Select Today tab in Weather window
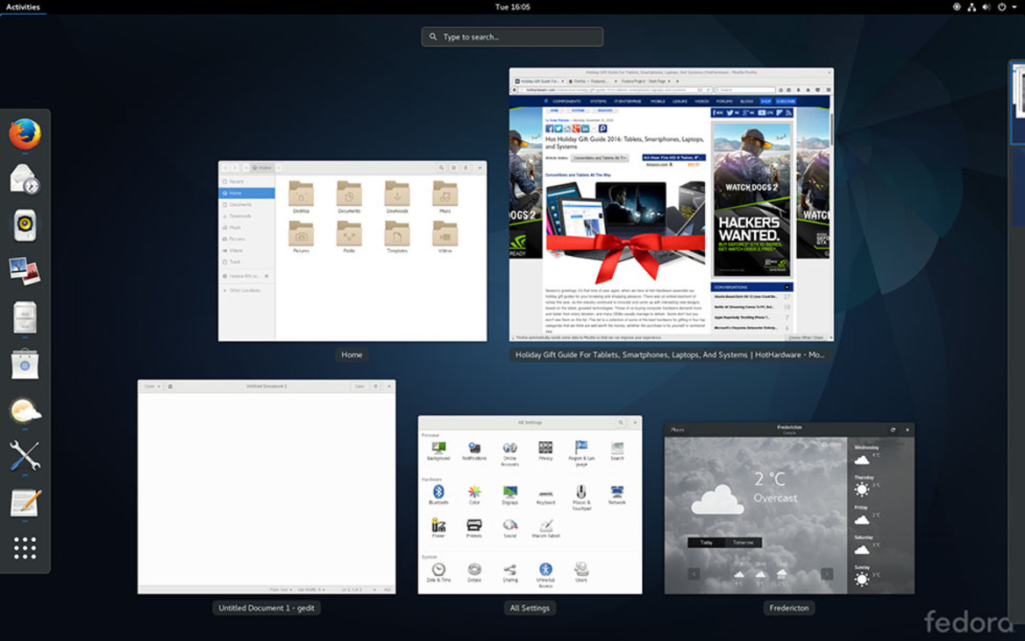The width and height of the screenshot is (1025, 641). click(x=707, y=542)
